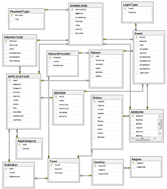Select the PublisherName column in Publisher
Screen dimensions: 167x189
(x=18, y=177)
